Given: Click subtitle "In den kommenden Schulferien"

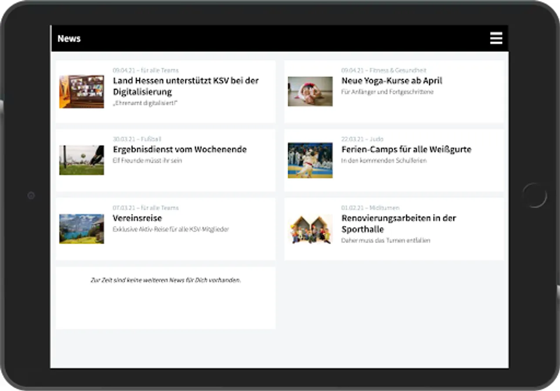Looking at the screenshot, I should 384,161.
